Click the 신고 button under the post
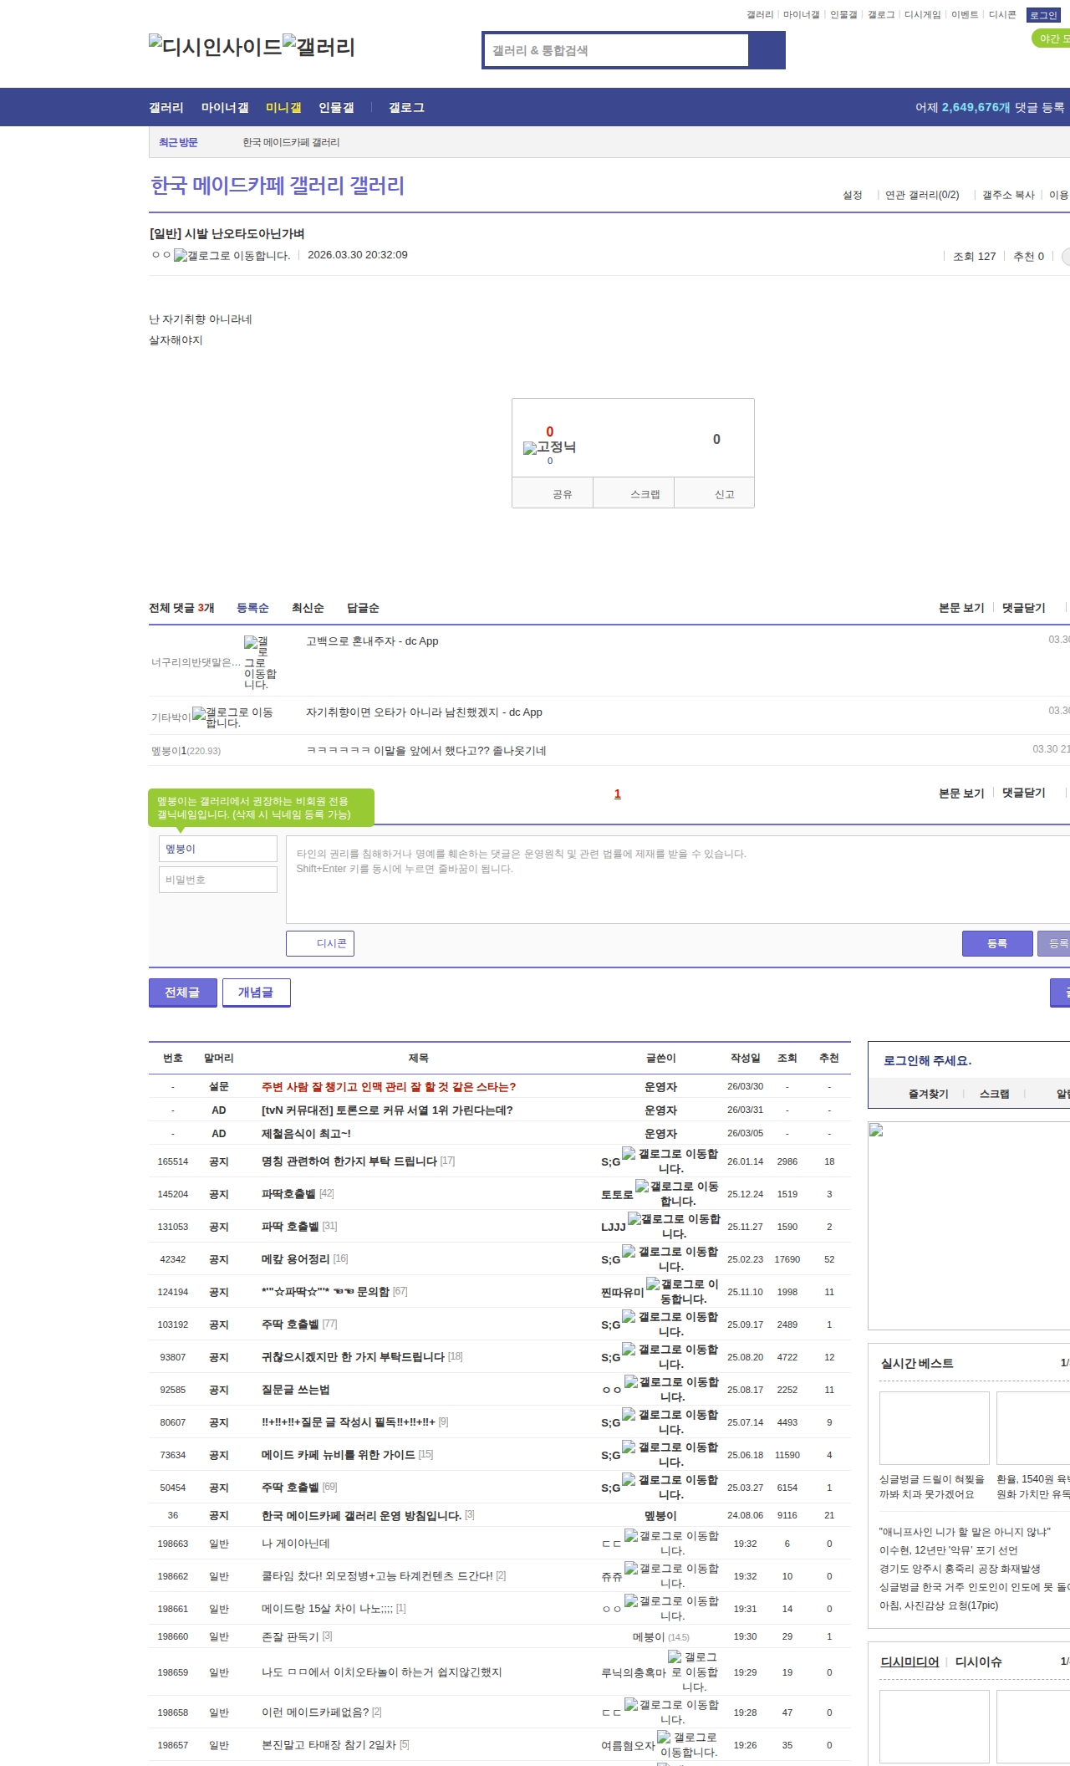 724,494
